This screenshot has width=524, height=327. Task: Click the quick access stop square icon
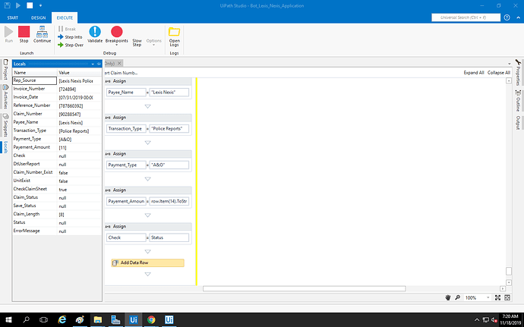[x=30, y=5]
